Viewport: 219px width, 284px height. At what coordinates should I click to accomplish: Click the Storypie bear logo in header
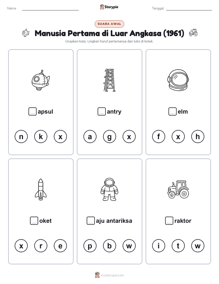click(102, 7)
